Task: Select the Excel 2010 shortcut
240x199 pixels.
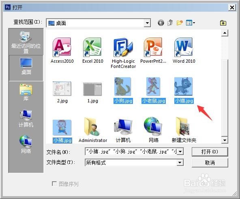Action: click(92, 51)
